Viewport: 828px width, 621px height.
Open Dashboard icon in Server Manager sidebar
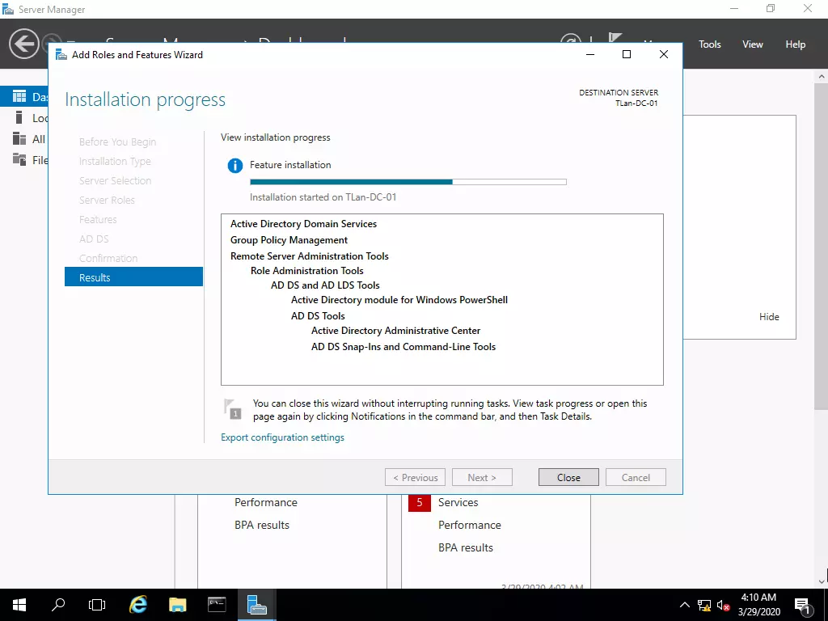tap(19, 96)
